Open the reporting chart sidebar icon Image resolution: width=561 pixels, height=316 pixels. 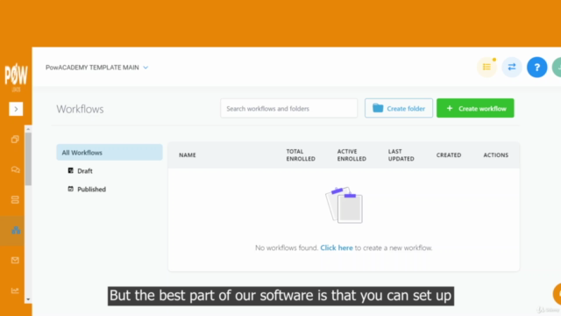[x=15, y=291]
